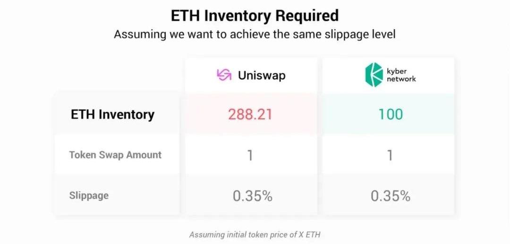Select the red 288.21 Uniswap value

[250, 114]
